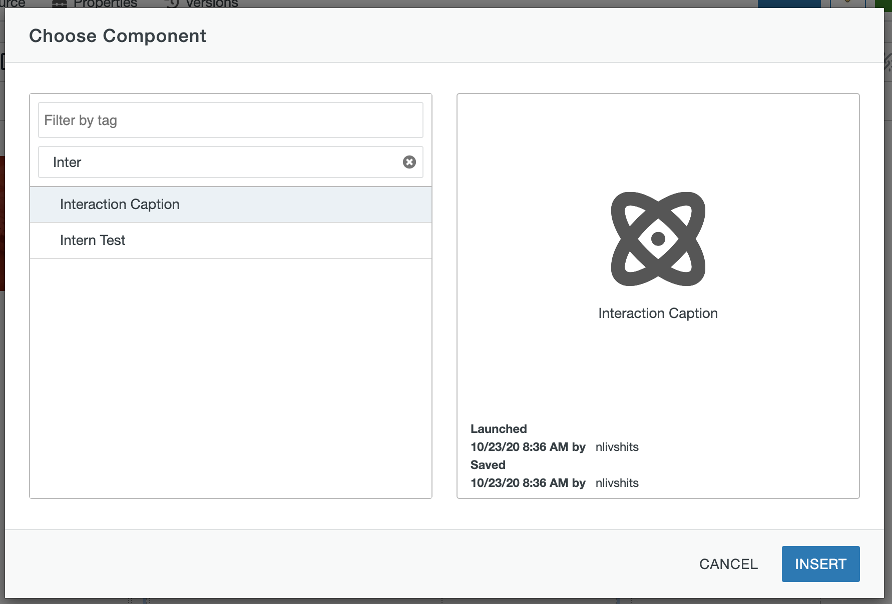Screen dimensions: 892x604
Task: Click the nlivshits username on the Launched line
Action: coord(617,447)
